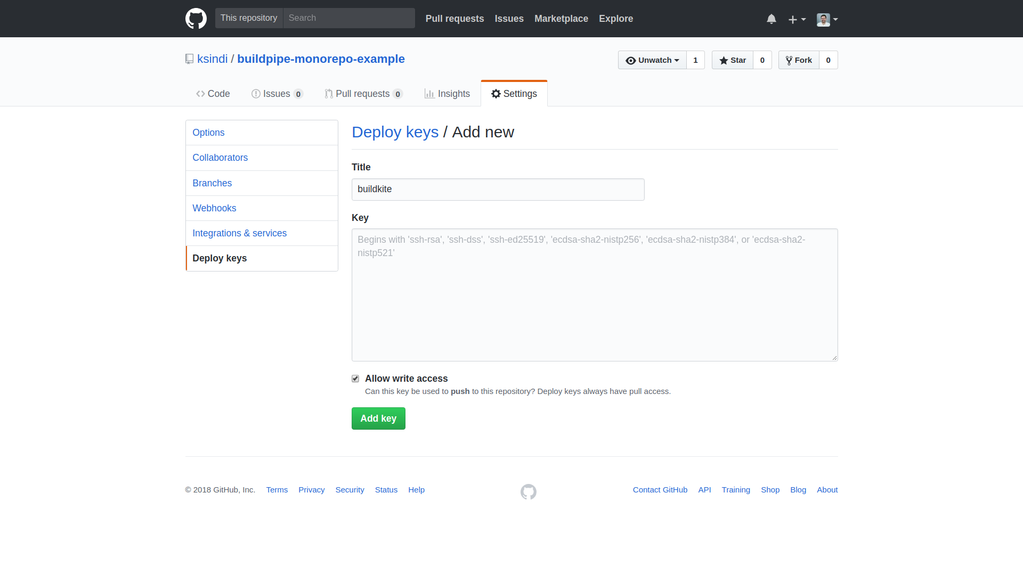Click the GitHub octocat logo icon
Screen dimensions: 1023x575
point(196,19)
